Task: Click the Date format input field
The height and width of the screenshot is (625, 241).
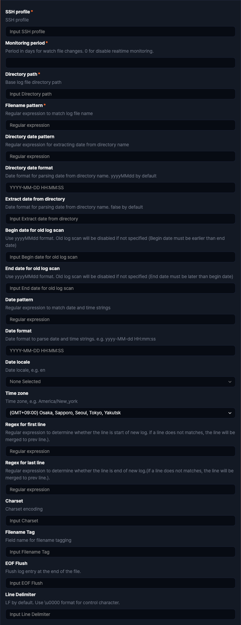Action: pyautogui.click(x=120, y=351)
